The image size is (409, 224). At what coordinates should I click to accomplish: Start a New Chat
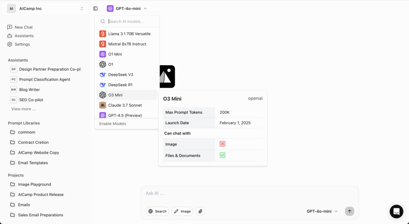click(20, 27)
